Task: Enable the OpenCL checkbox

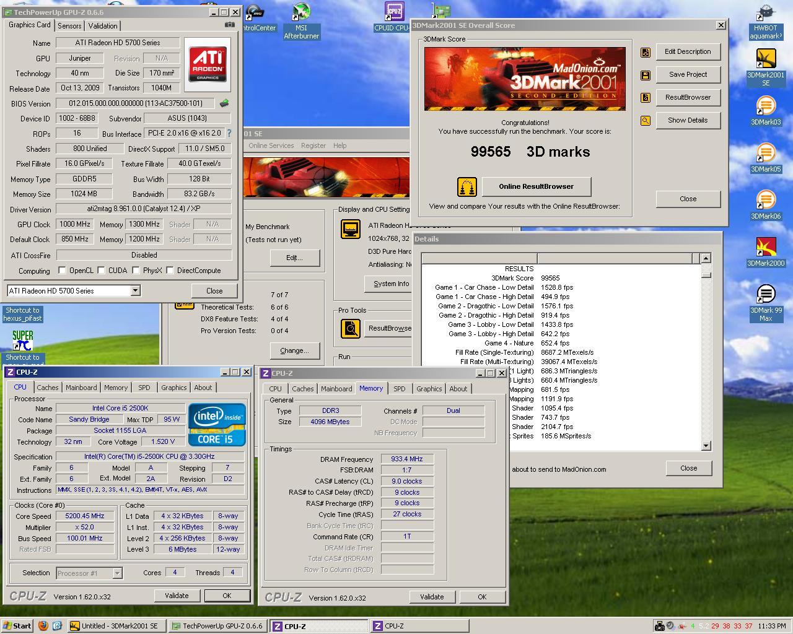Action: pos(62,271)
